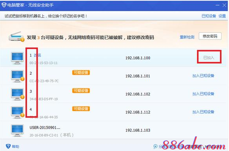Select computer icon for device 192.168.1.102

(x=18, y=94)
